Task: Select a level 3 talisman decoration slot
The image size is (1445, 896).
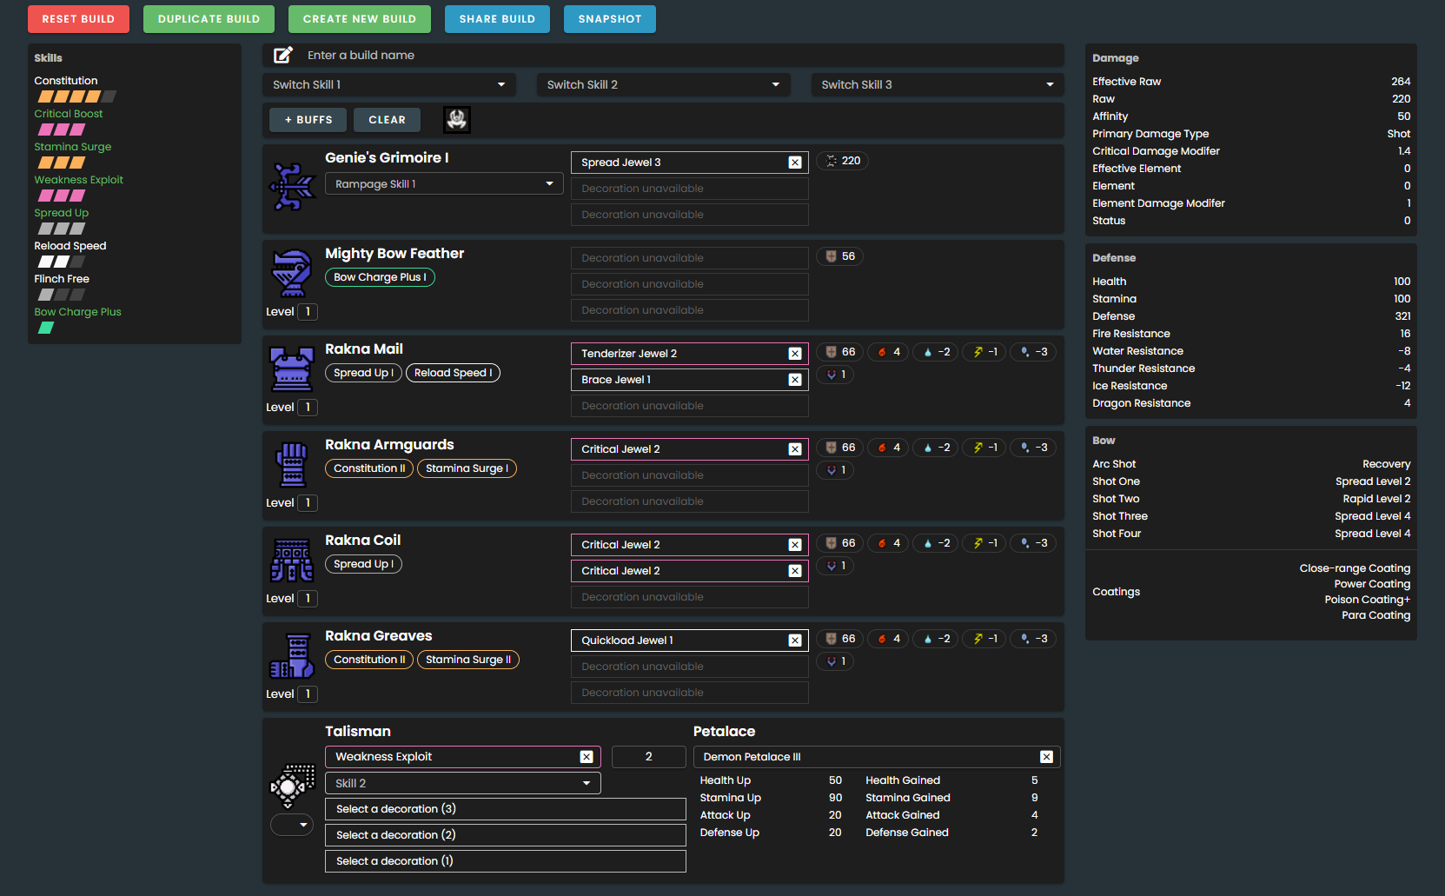Action: (505, 809)
